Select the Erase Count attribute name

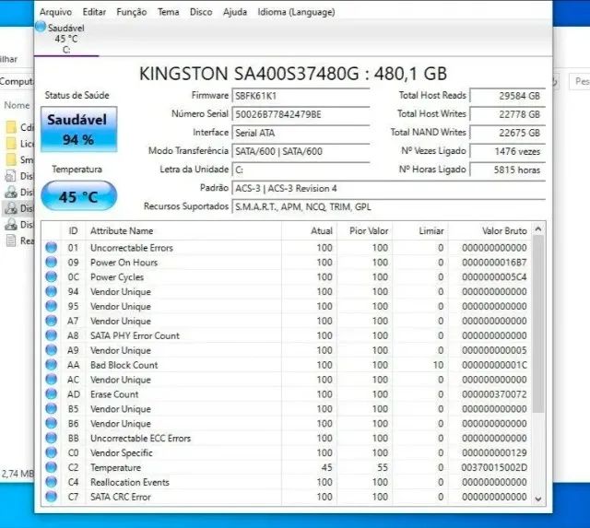pyautogui.click(x=114, y=394)
